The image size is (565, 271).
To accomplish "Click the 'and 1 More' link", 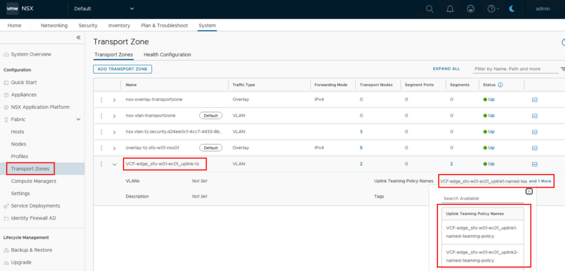I will (x=540, y=181).
